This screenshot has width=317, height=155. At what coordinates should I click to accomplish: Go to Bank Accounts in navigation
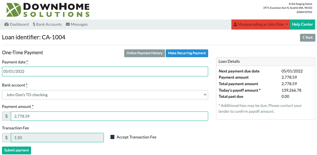47,24
